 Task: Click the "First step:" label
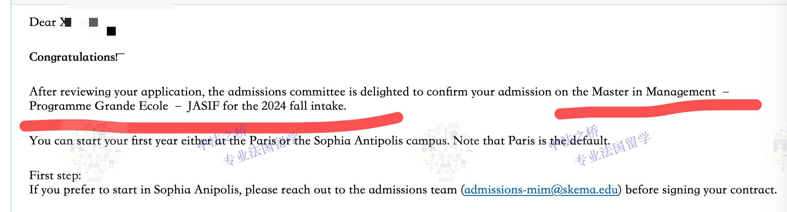[55, 175]
